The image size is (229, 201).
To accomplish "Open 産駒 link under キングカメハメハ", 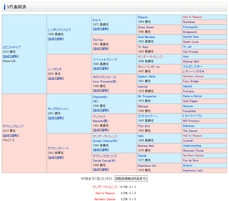I will click(60, 118).
